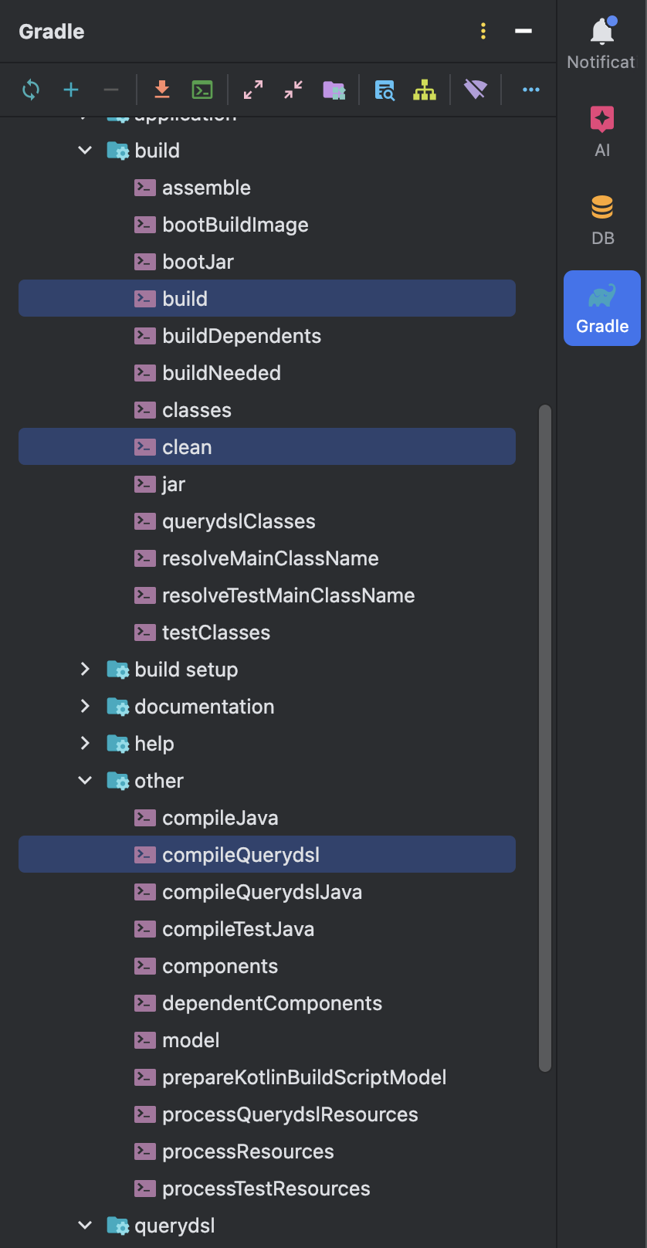Click the documentation group folder icon
This screenshot has height=1248, width=647.
[118, 707]
